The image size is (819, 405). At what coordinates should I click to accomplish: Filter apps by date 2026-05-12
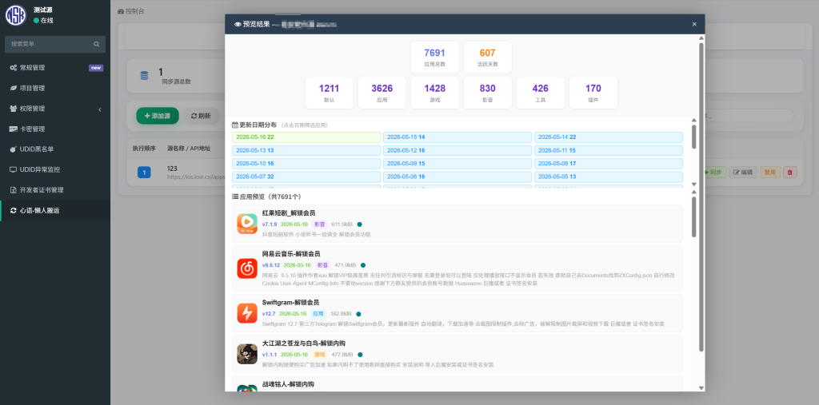tap(457, 150)
